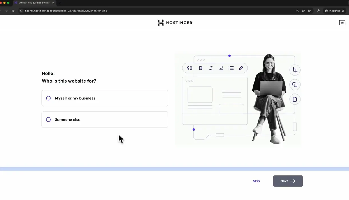Close the 'Who are you building a website' tab
Screen dimensions: 349x200
[53, 3]
